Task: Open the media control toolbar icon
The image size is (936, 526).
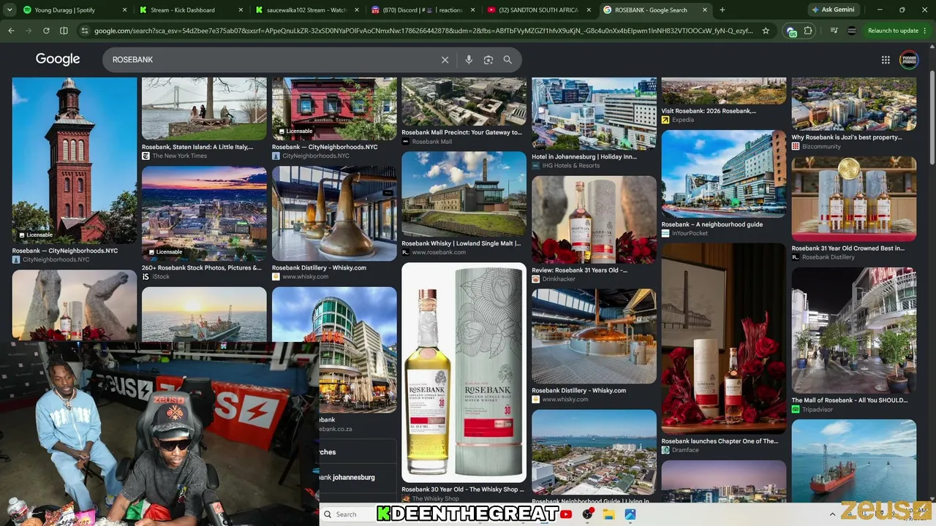Action: click(x=834, y=31)
